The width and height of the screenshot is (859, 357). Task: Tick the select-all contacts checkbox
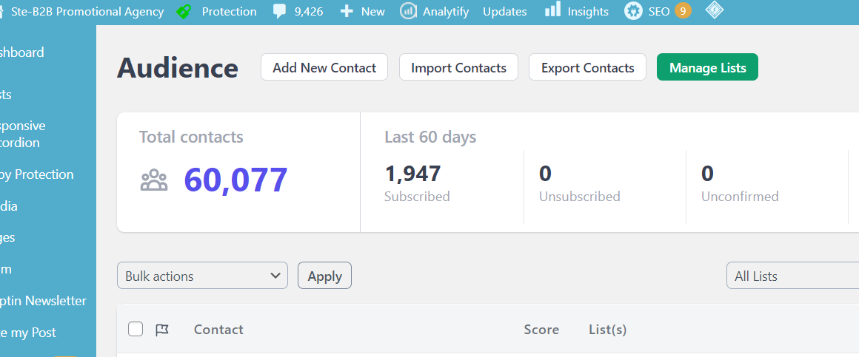pos(136,330)
